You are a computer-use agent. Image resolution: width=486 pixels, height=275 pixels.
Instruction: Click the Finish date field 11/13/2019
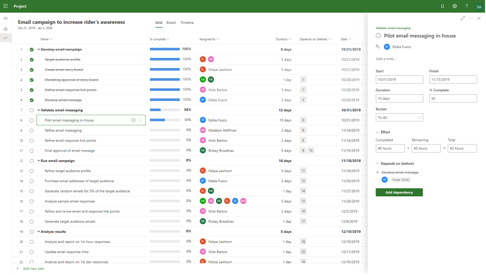(453, 80)
